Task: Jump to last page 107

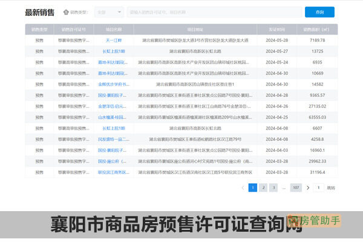Action: pyautogui.click(x=296, y=188)
